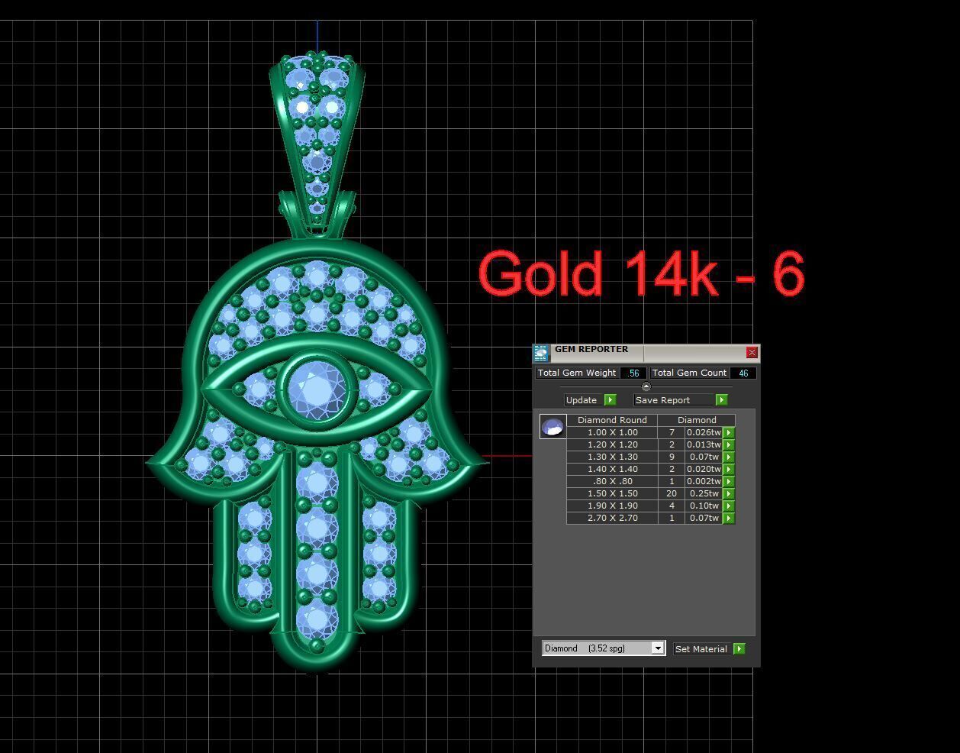
Task: Click the green arrow on the 1.40 X 1.40 row
Action: (729, 469)
